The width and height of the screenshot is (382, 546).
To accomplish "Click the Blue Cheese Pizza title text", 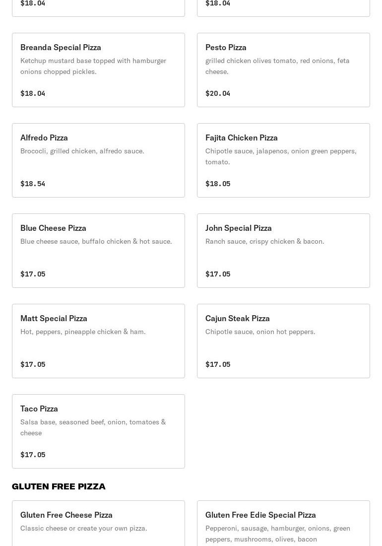I will (x=53, y=228).
